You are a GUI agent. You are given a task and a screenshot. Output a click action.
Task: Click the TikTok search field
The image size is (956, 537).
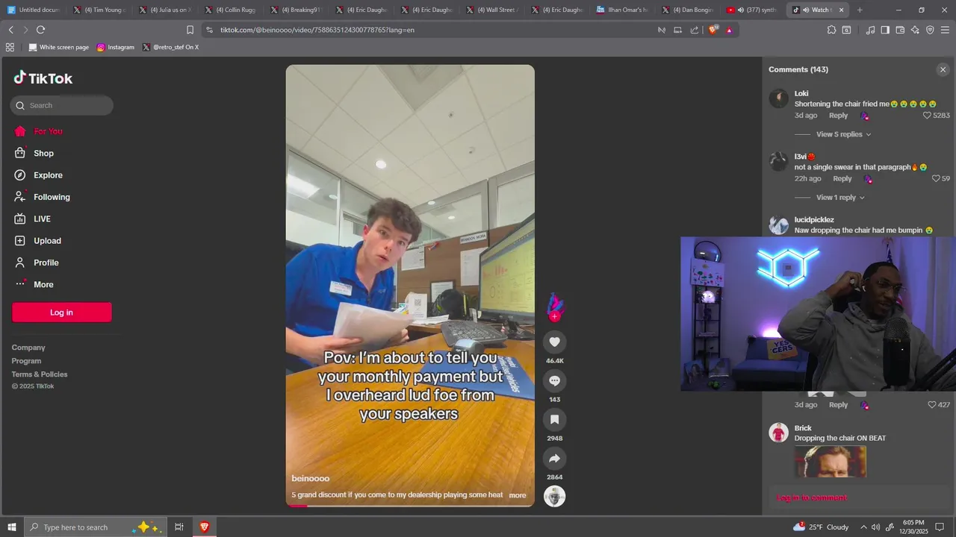[x=62, y=105]
